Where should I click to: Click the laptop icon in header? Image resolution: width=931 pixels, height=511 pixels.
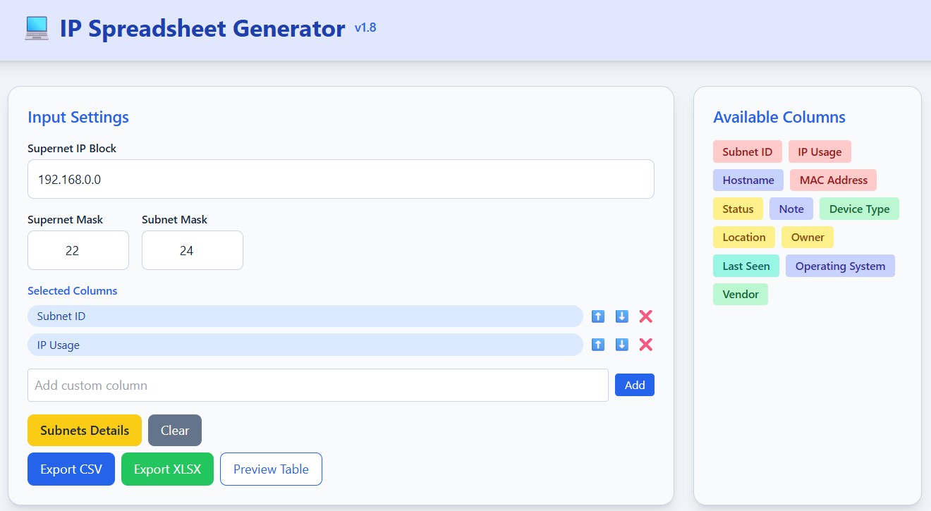point(37,29)
